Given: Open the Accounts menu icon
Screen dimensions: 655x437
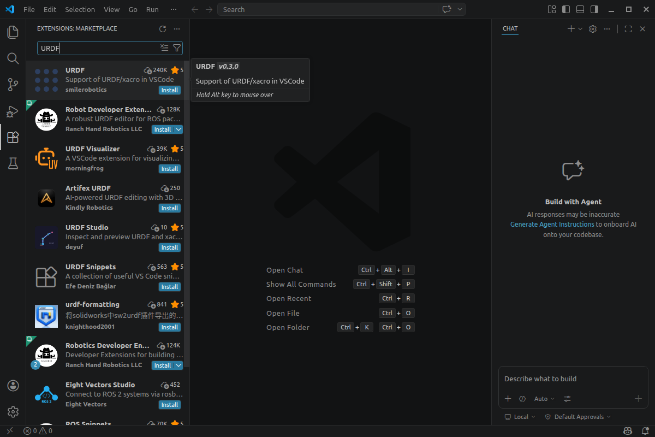Looking at the screenshot, I should 13,386.
